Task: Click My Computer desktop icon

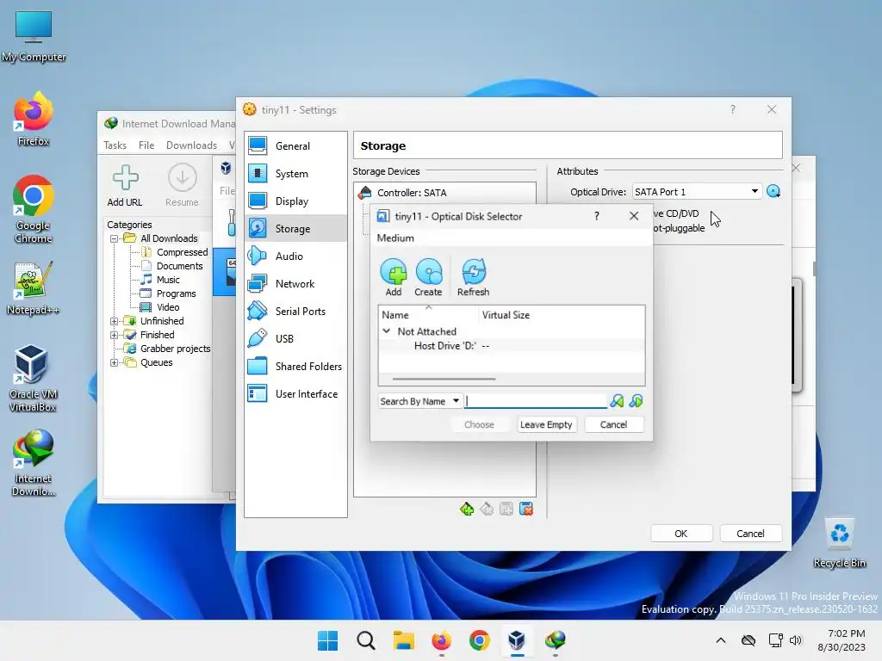Action: pos(34,36)
